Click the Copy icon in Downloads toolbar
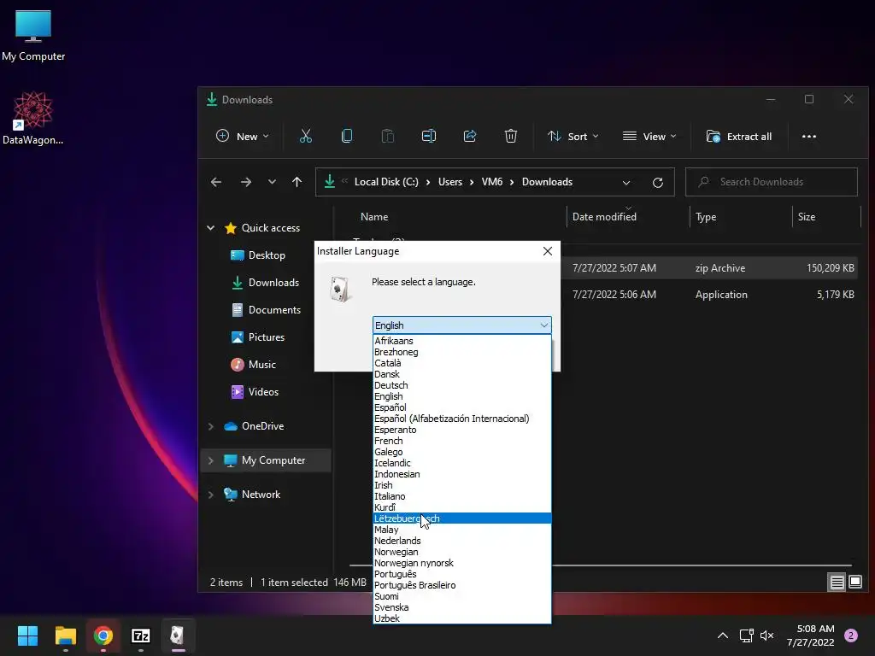The height and width of the screenshot is (656, 875). (x=347, y=136)
